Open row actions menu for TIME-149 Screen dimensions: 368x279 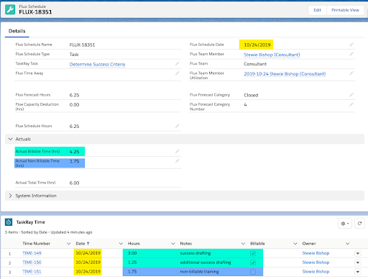358,253
